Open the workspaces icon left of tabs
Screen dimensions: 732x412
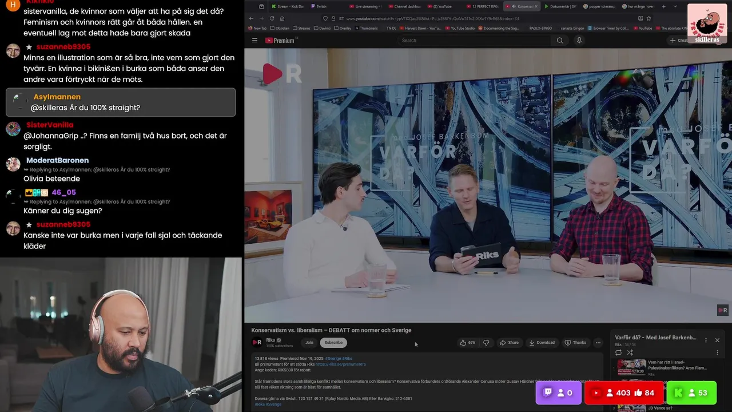coord(261,6)
